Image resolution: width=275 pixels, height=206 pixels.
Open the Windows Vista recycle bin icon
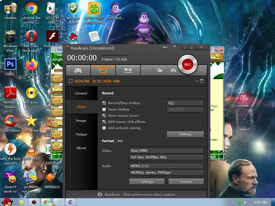(10, 41)
